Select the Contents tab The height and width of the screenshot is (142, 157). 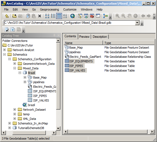point(70,36)
